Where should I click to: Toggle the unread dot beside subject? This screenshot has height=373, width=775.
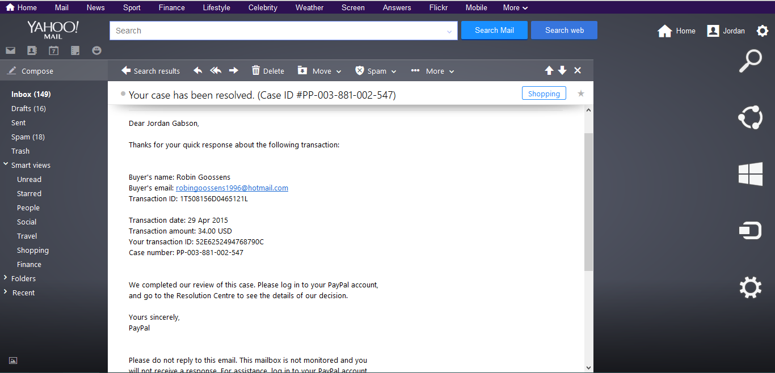click(123, 94)
